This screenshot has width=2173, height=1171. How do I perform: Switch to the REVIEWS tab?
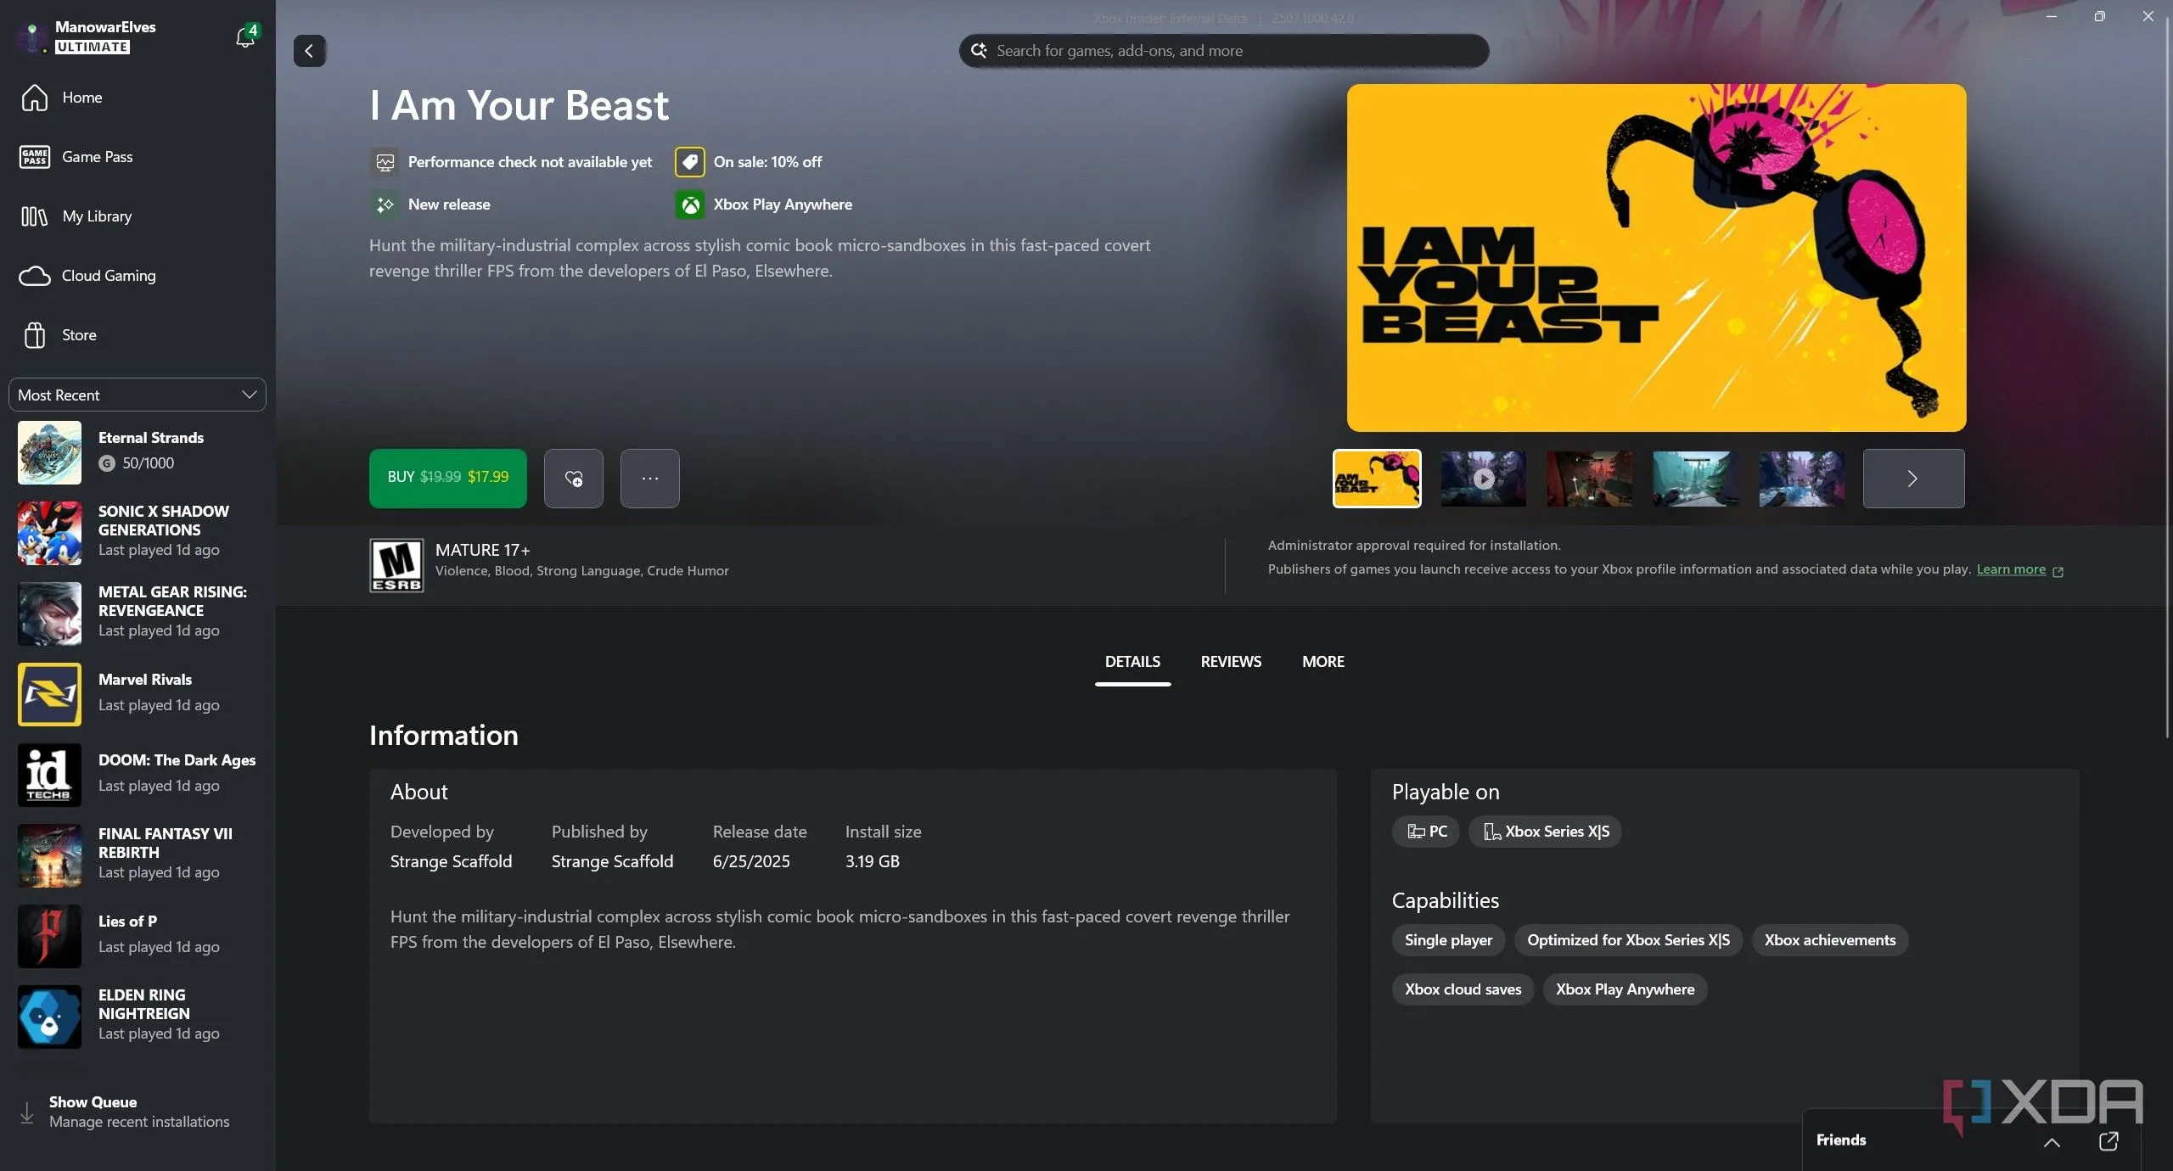coord(1231,662)
